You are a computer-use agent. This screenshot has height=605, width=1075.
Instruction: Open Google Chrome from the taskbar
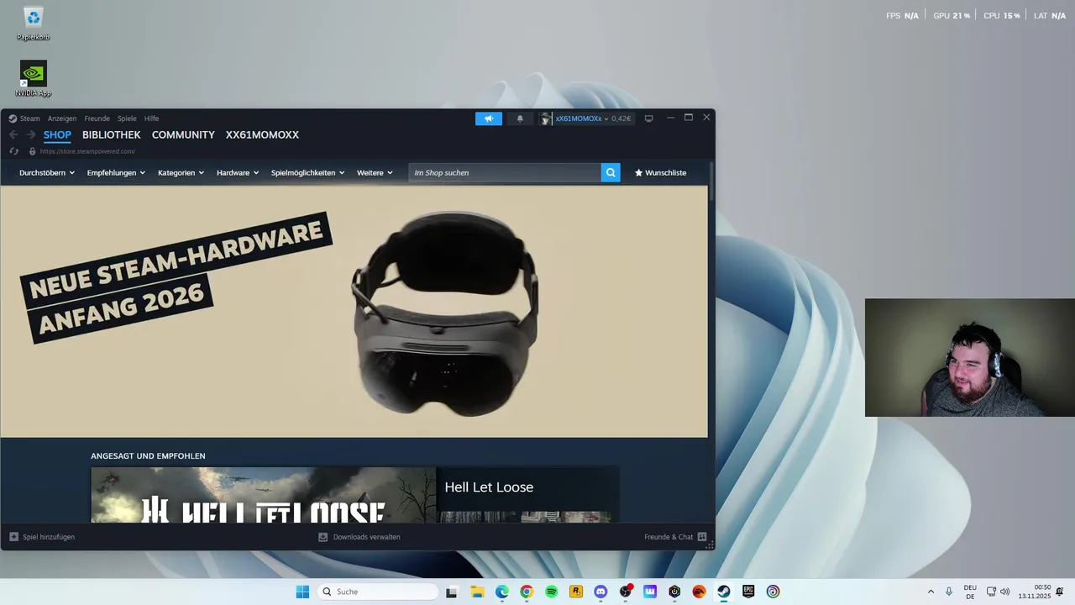[527, 592]
